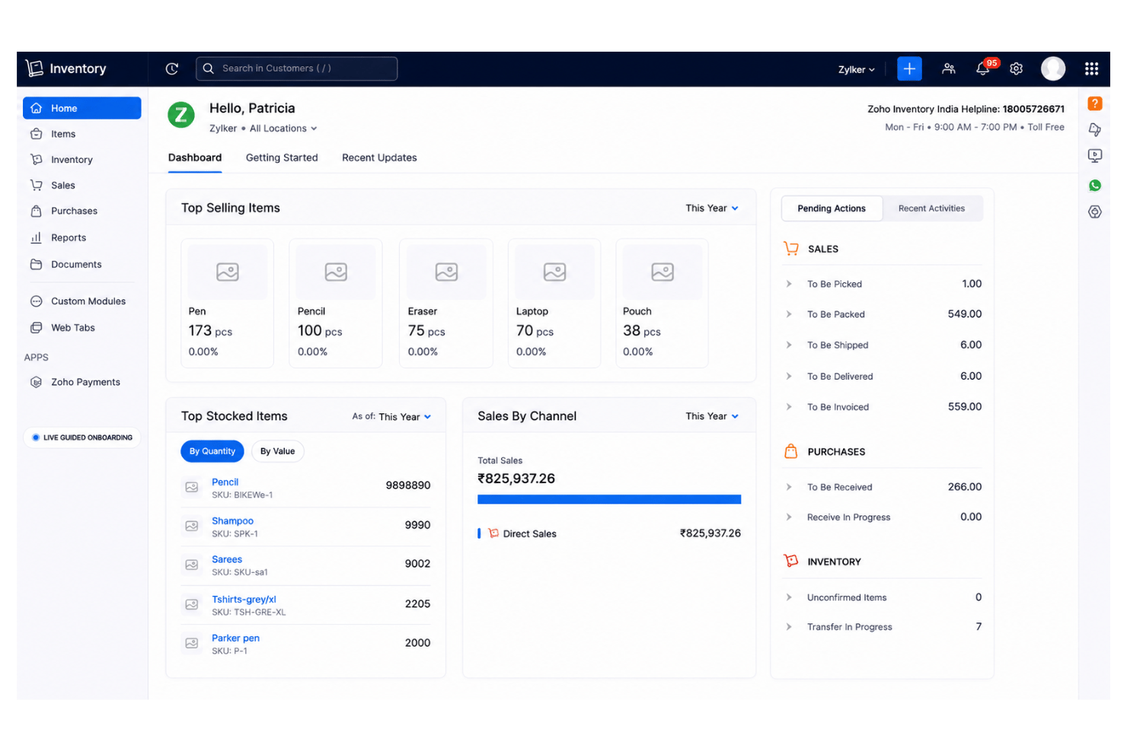Switch to the Getting Started tab
This screenshot has height=751, width=1127.
282,158
